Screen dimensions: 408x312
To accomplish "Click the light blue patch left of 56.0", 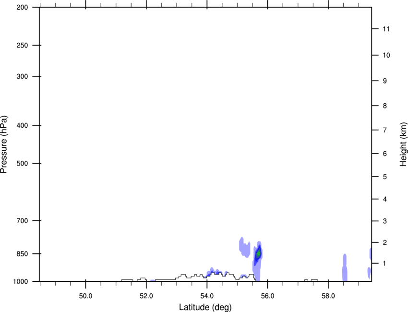I will pos(244,247).
